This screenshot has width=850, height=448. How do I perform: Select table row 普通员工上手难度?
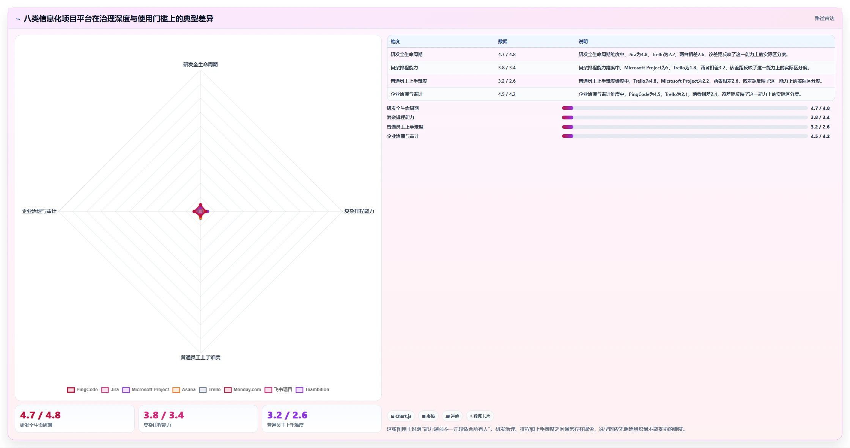[611, 81]
